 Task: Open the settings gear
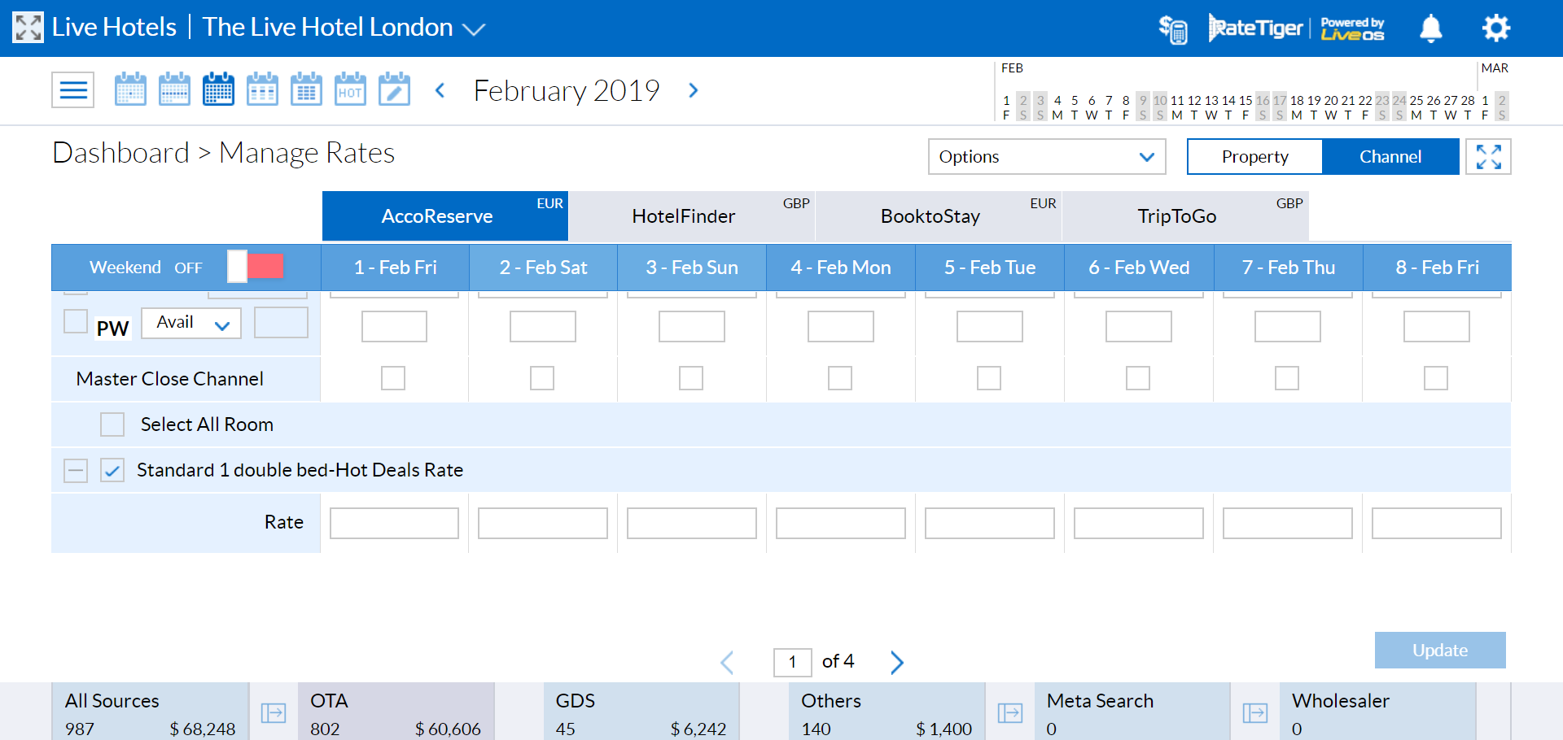pyautogui.click(x=1495, y=28)
